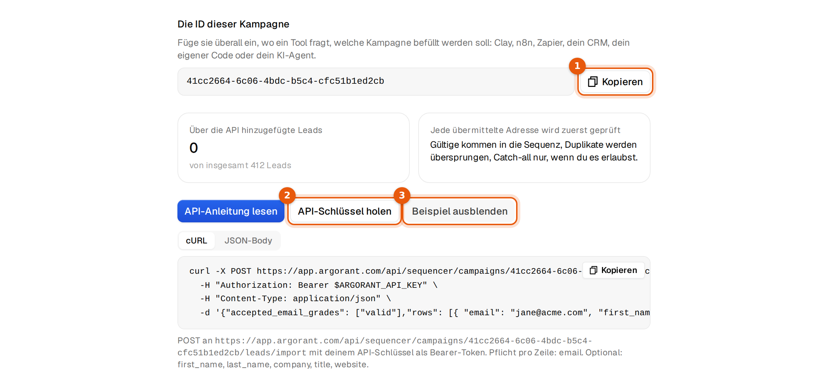The width and height of the screenshot is (828, 387).
Task: Select the cURL tab
Action: coord(196,241)
